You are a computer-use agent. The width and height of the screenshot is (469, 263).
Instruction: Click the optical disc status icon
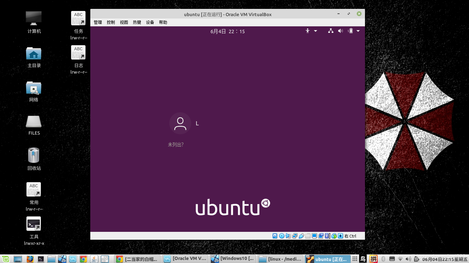282,236
